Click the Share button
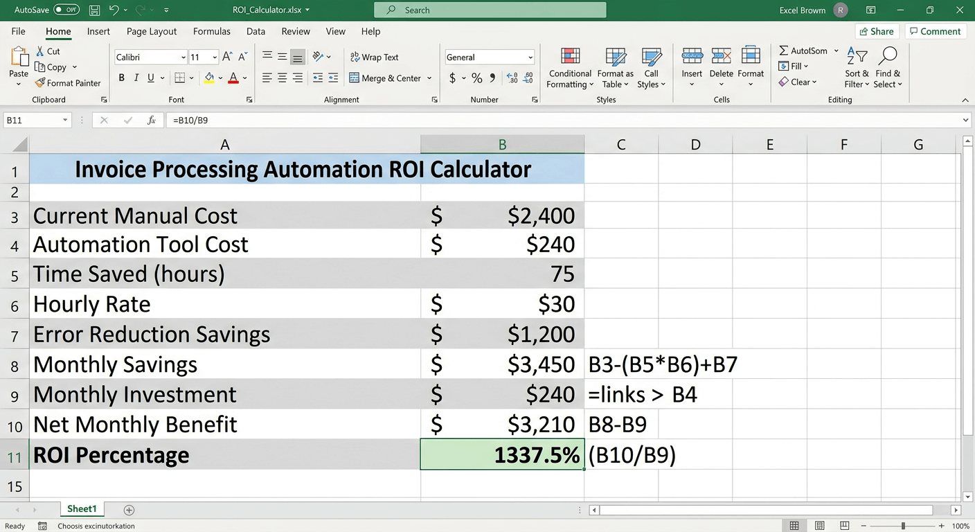 pos(876,31)
